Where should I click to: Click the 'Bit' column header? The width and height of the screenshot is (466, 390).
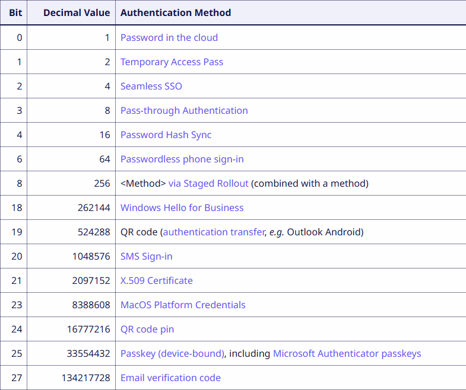pos(14,13)
